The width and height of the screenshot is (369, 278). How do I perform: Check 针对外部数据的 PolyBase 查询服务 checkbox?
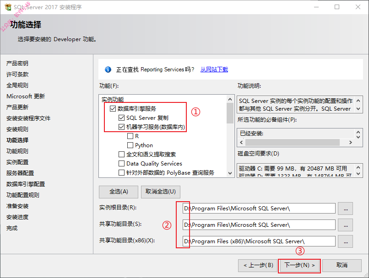[121, 173]
